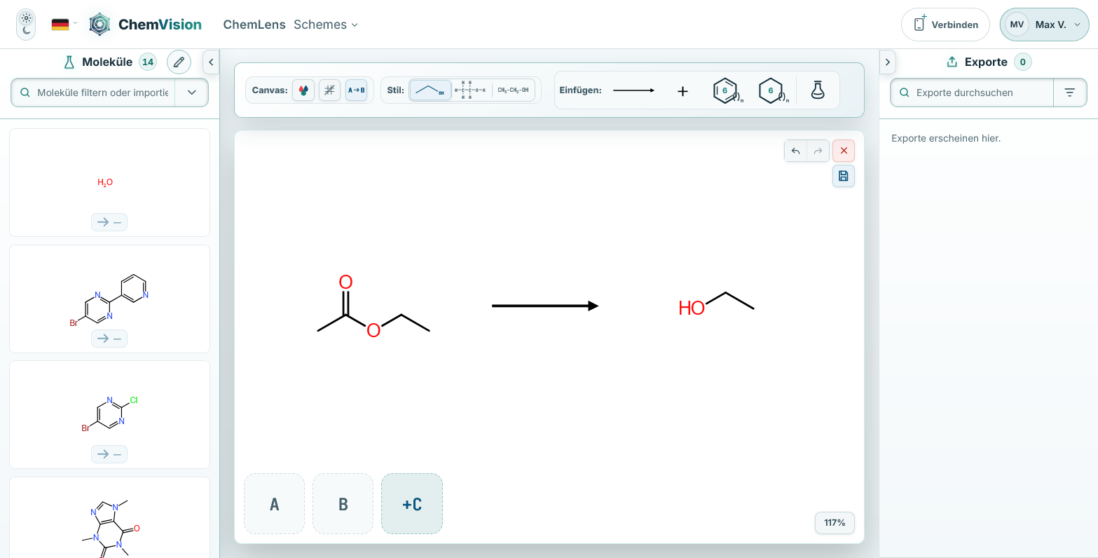Open the Max V. user menu
The width and height of the screenshot is (1098, 558).
tap(1045, 25)
